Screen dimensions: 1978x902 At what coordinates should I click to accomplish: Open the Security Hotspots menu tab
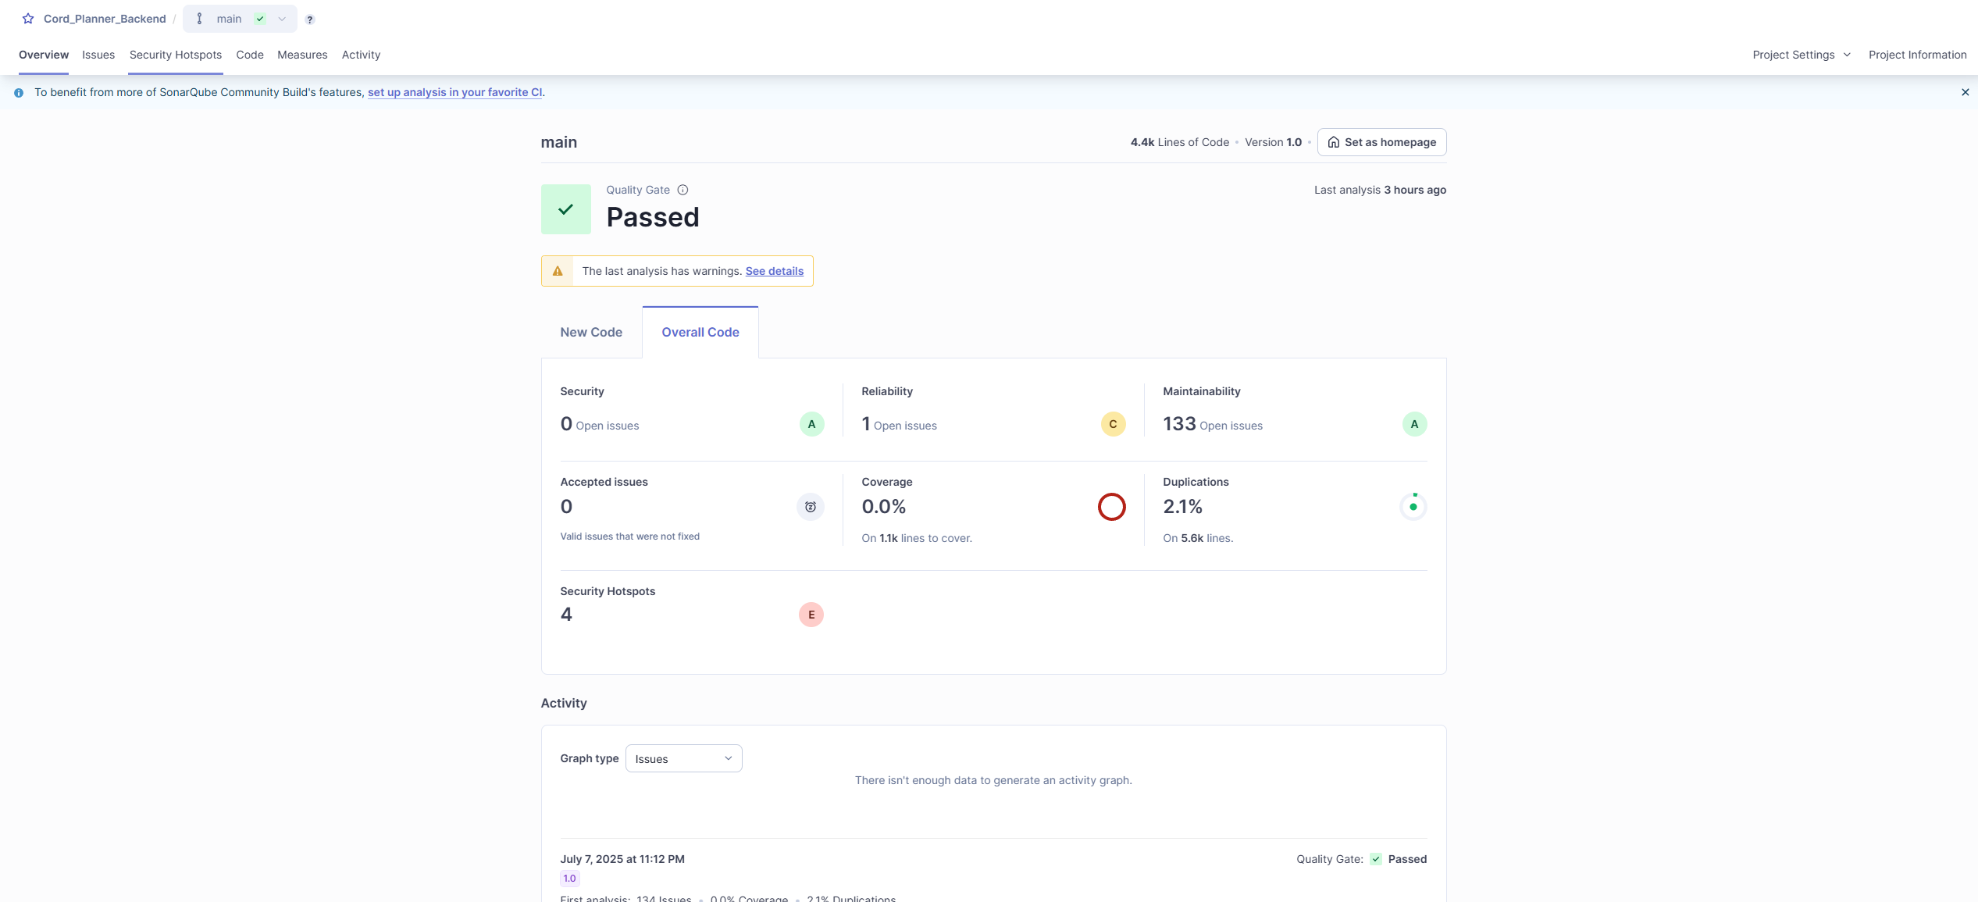(x=176, y=55)
